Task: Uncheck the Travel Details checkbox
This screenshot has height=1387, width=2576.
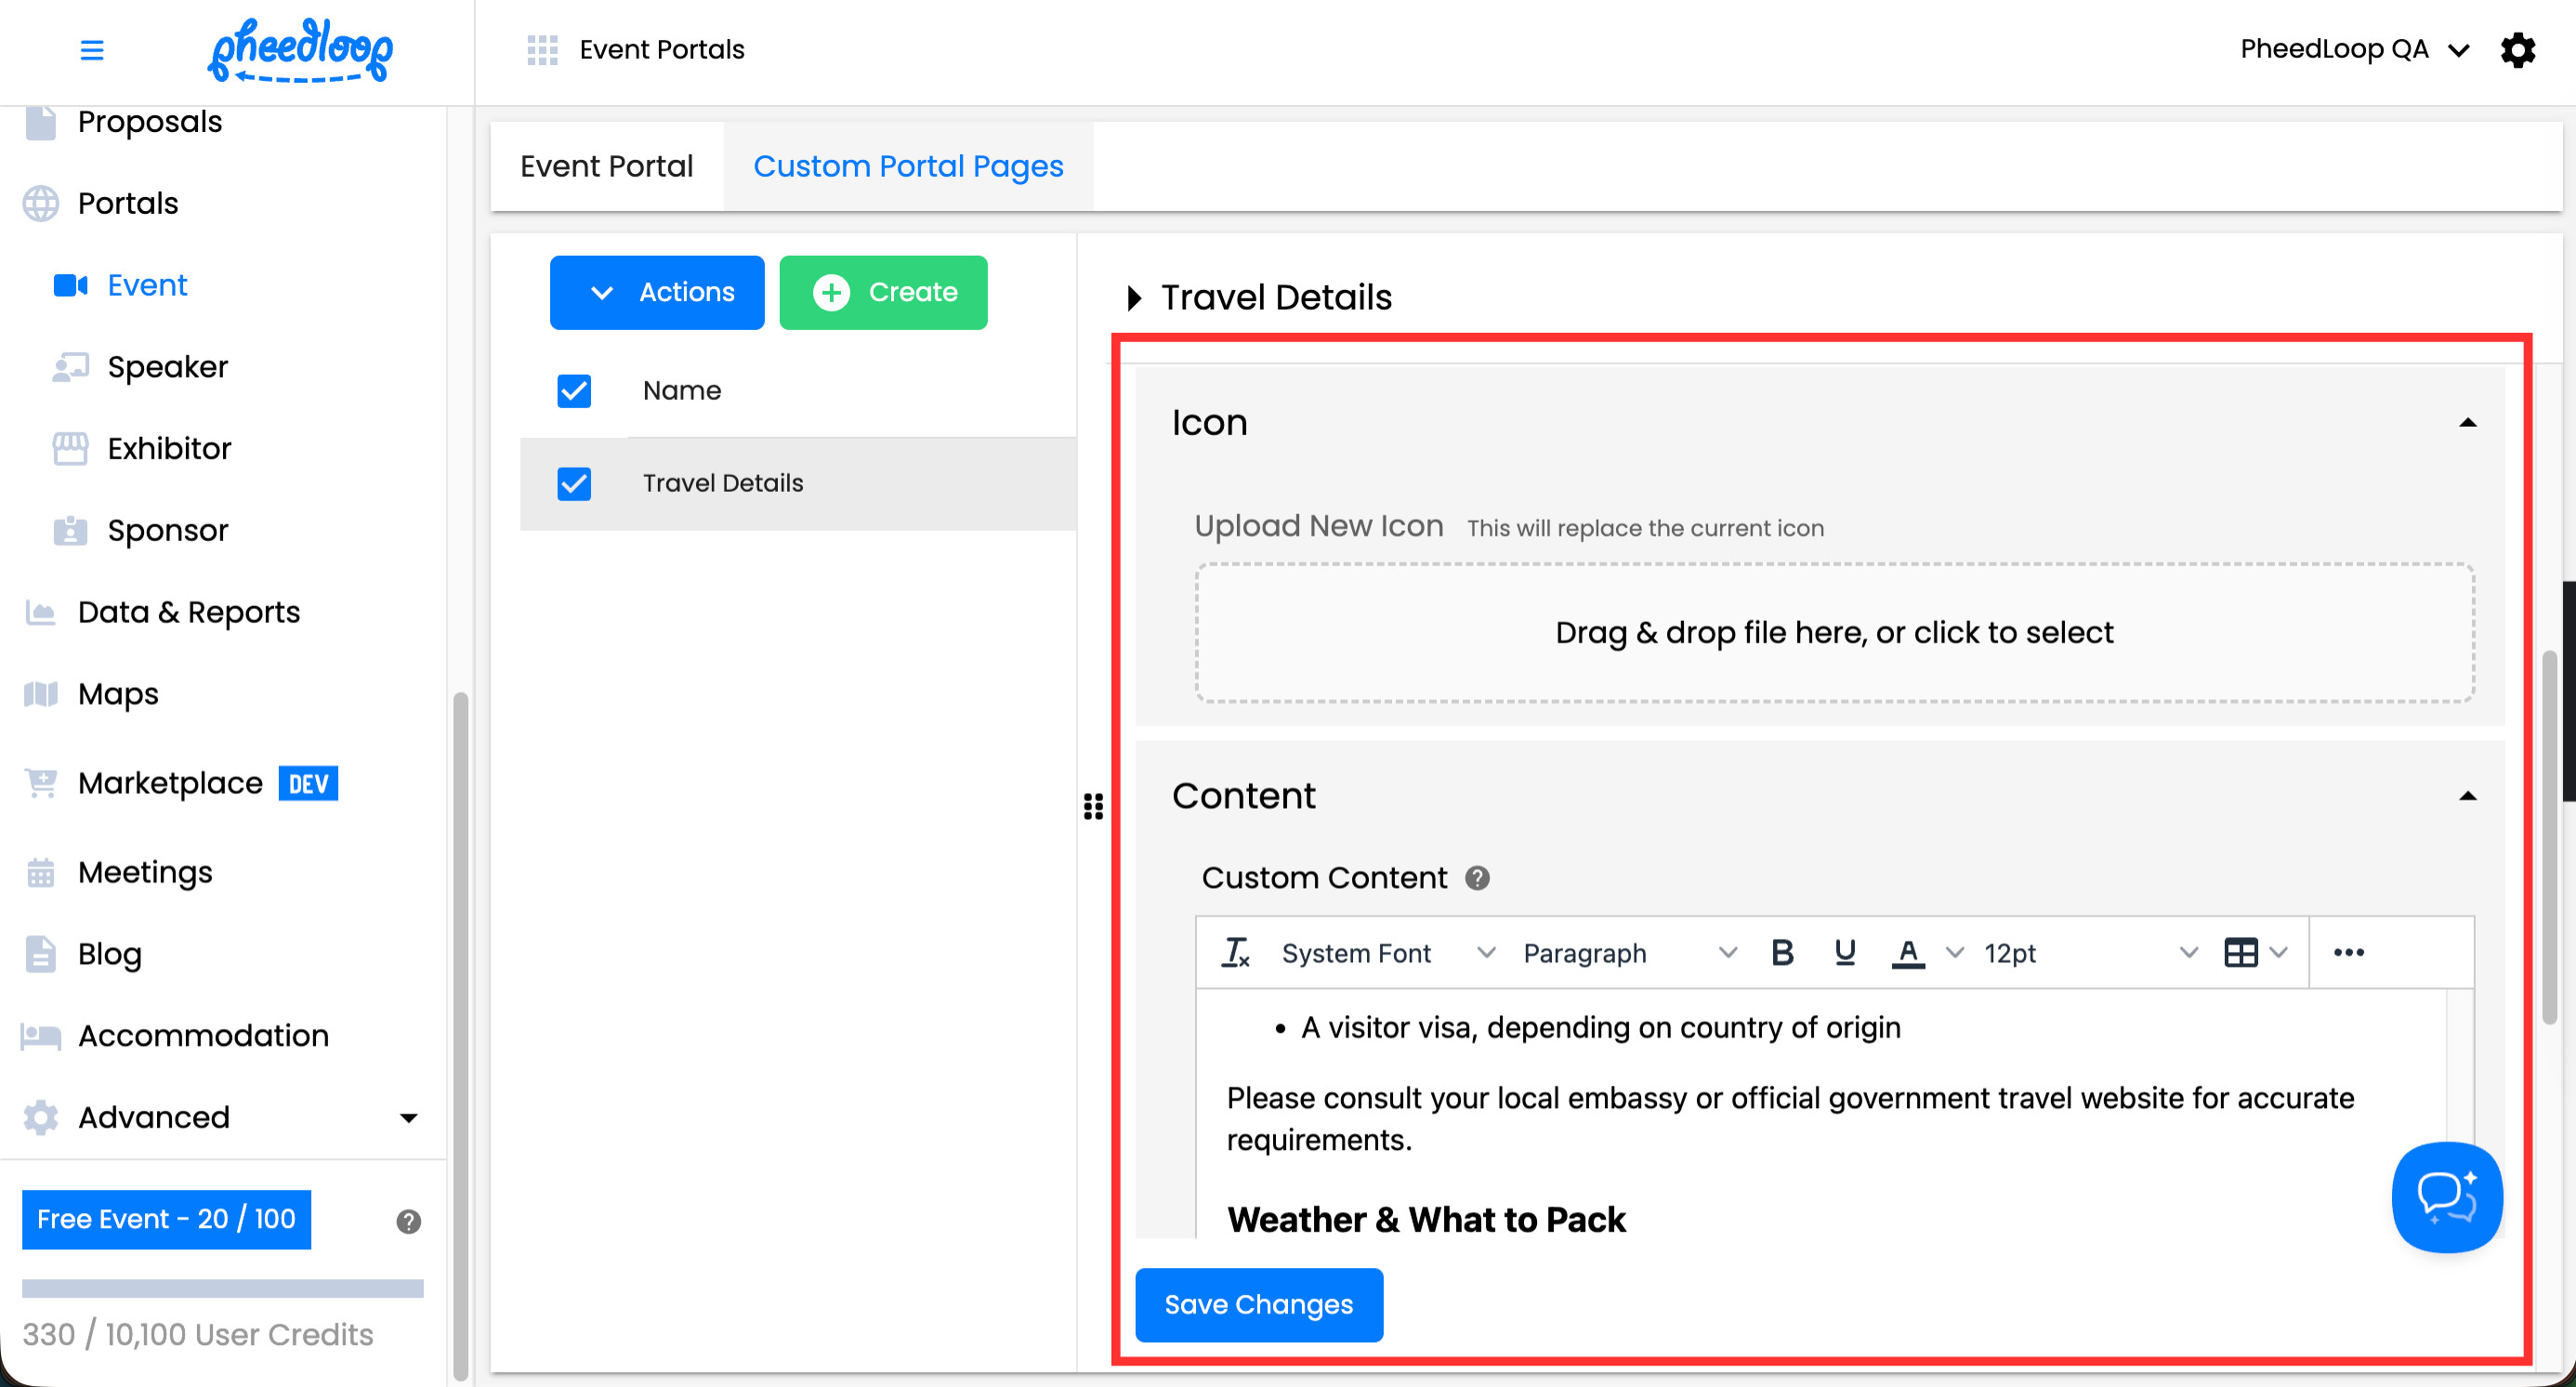Action: tap(574, 483)
